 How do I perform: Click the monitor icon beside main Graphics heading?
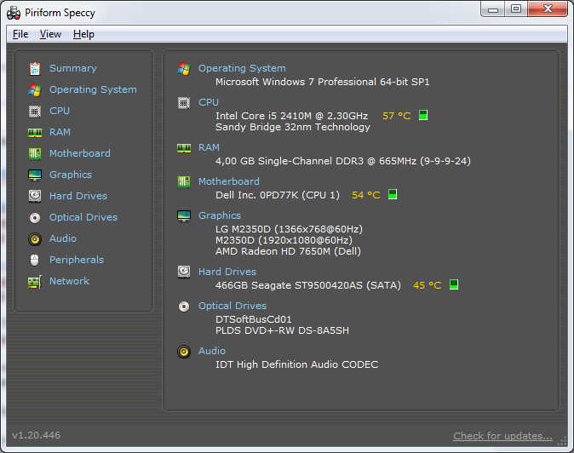[184, 216]
